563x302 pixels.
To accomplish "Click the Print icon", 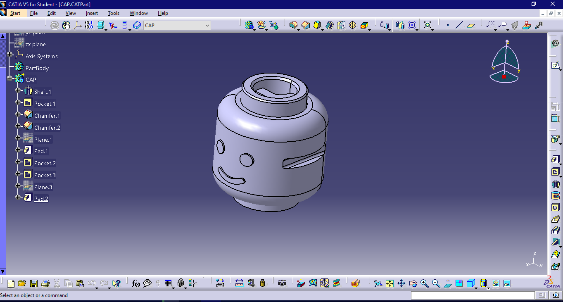I will tap(45, 283).
